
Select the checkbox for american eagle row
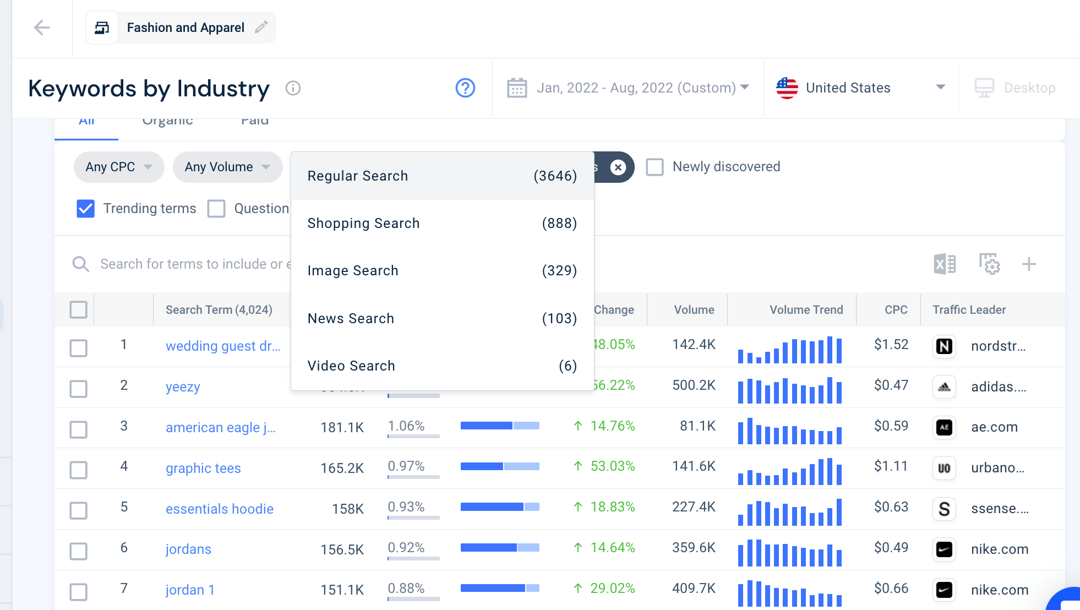point(79,429)
